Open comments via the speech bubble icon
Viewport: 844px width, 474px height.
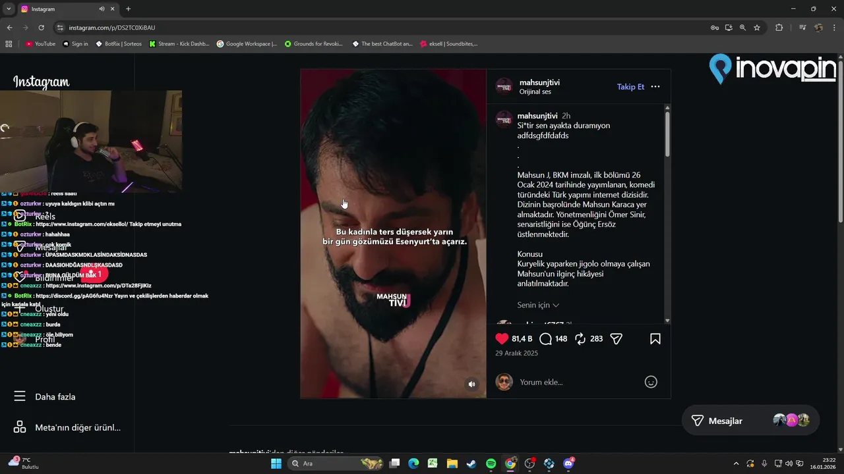[545, 339]
